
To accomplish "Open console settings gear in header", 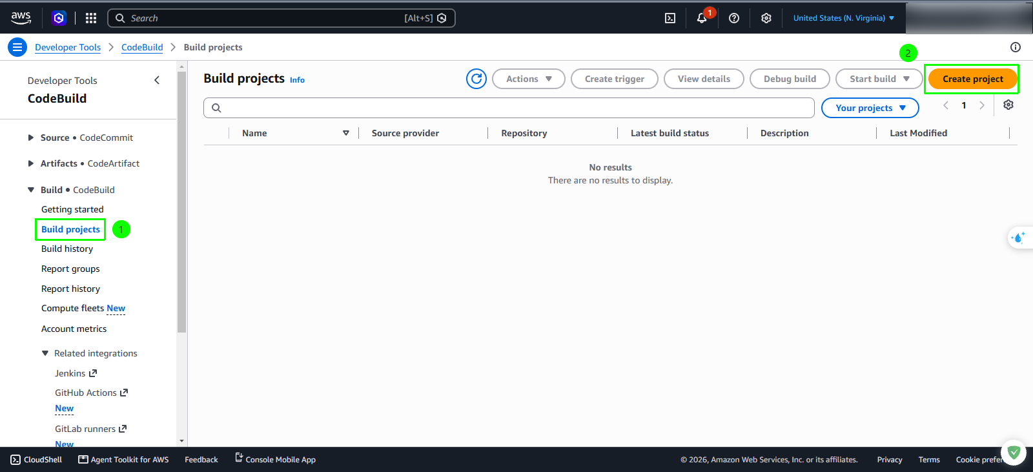I will (766, 18).
